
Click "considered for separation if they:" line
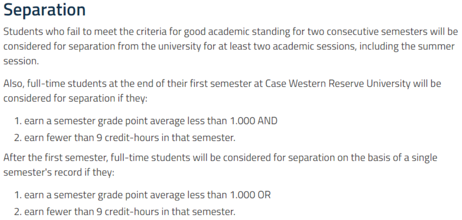75,98
